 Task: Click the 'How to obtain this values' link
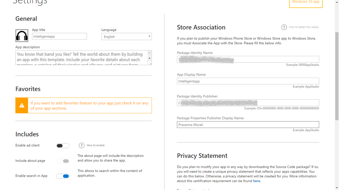[x=304, y=27]
